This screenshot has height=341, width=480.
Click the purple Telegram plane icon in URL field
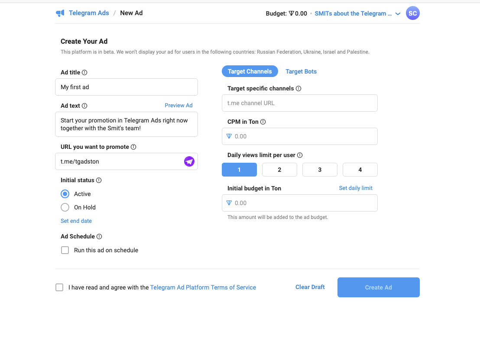189,161
